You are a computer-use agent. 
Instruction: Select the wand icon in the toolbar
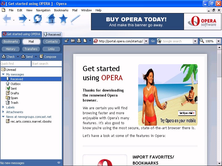pos(75,19)
